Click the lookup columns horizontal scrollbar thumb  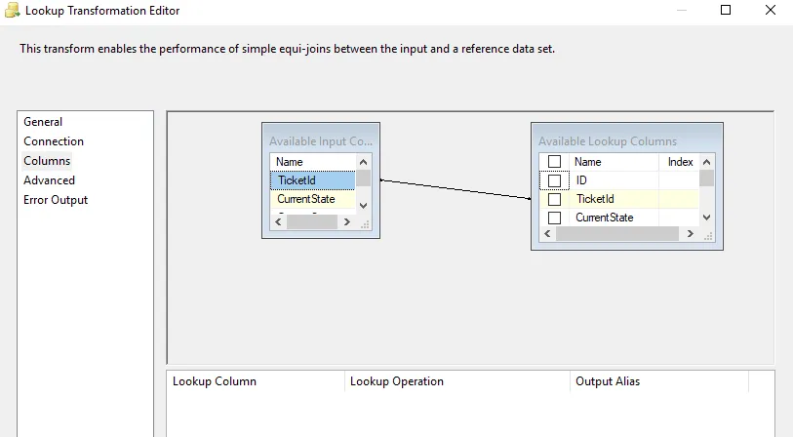click(x=617, y=234)
